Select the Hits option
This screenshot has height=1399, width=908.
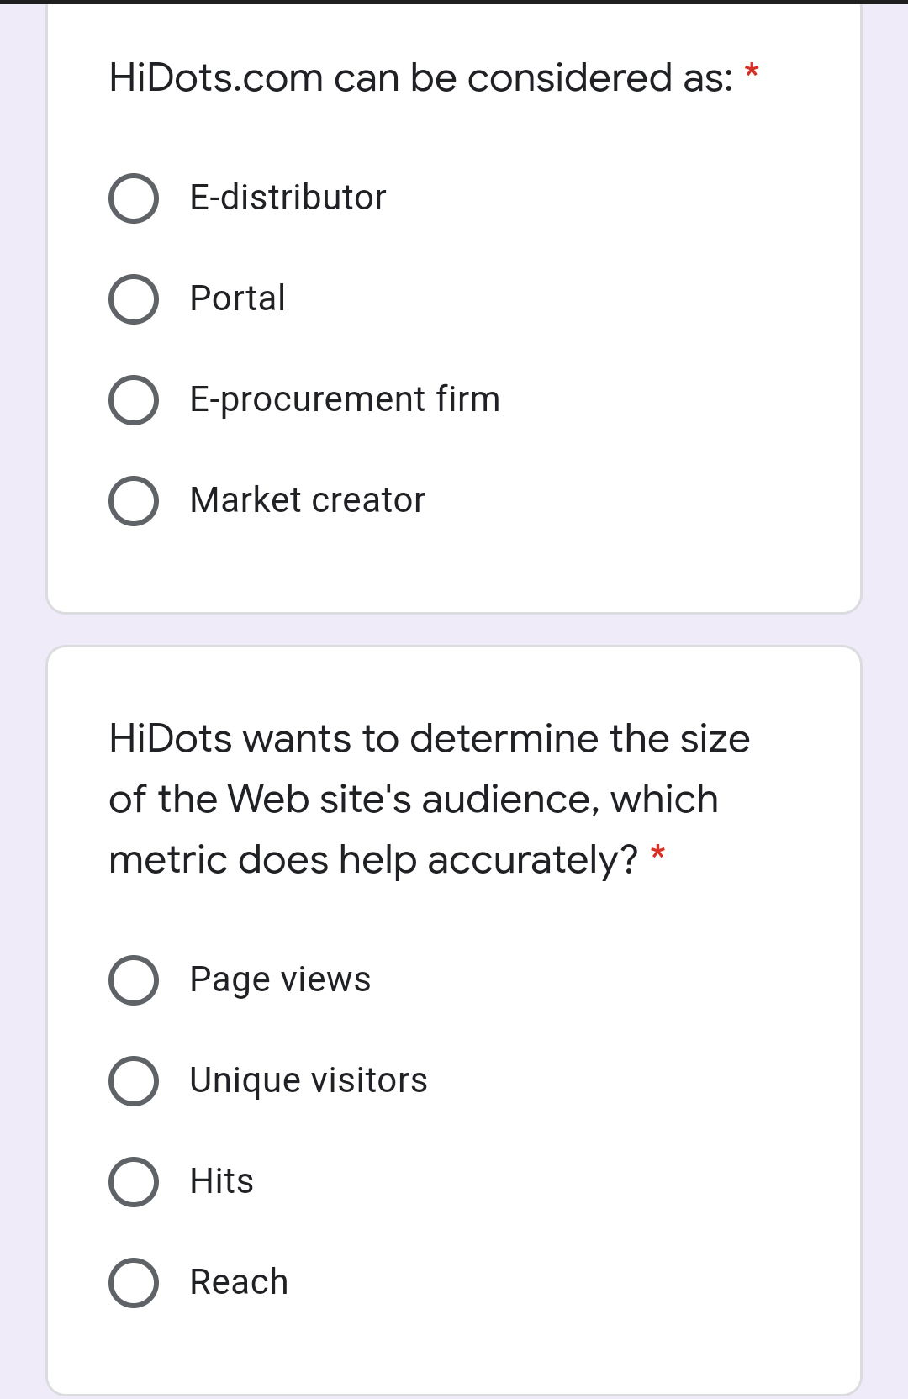point(135,1181)
